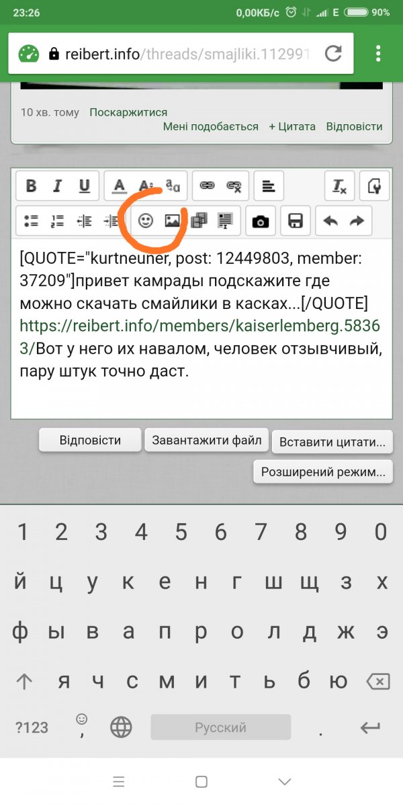
Task: Submit the reply with the Відповісти button
Action: click(x=90, y=441)
